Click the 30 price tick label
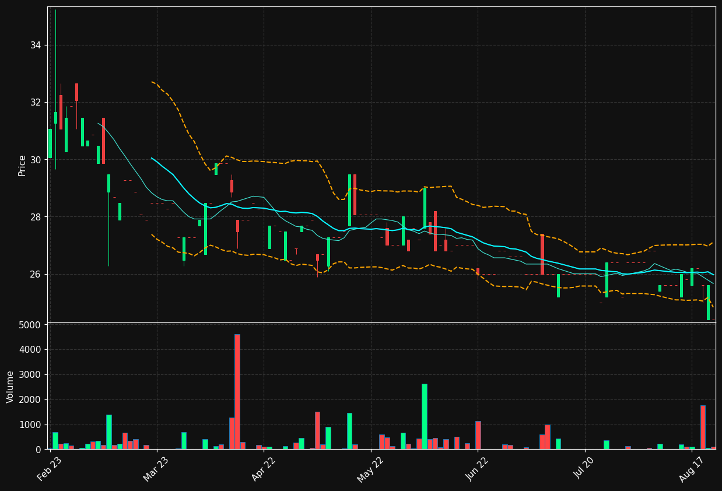 [x=37, y=160]
